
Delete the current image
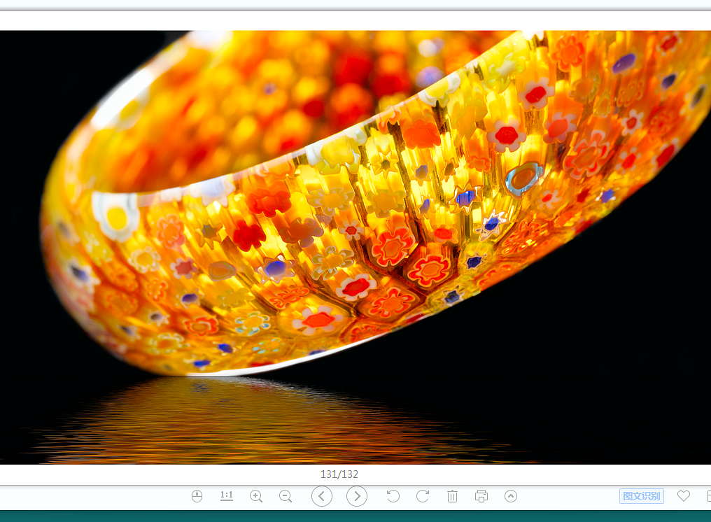(452, 496)
